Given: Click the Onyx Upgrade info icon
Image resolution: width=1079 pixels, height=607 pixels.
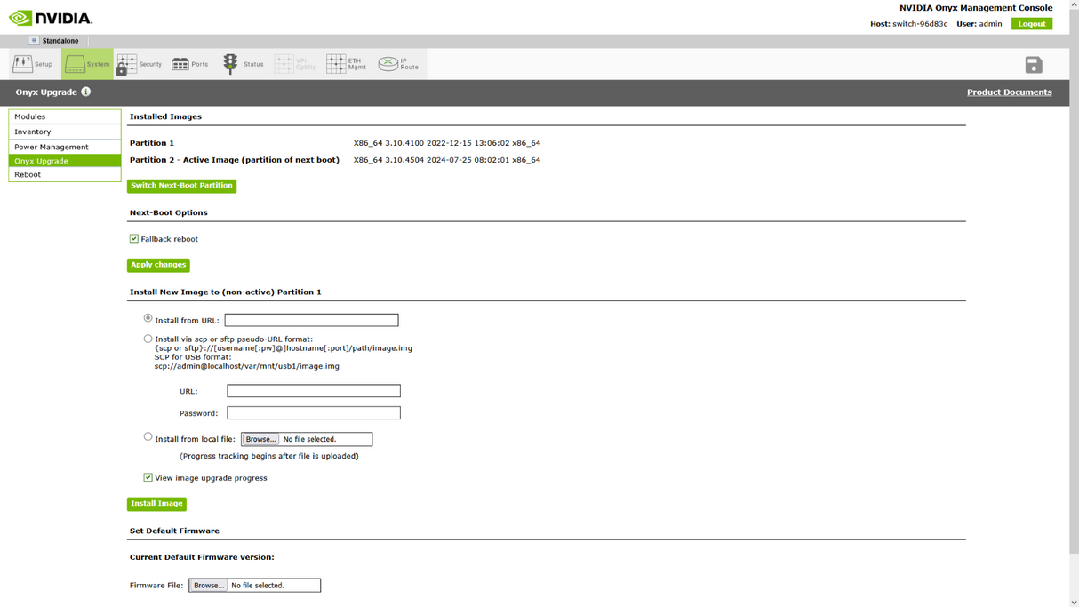Looking at the screenshot, I should pos(86,92).
